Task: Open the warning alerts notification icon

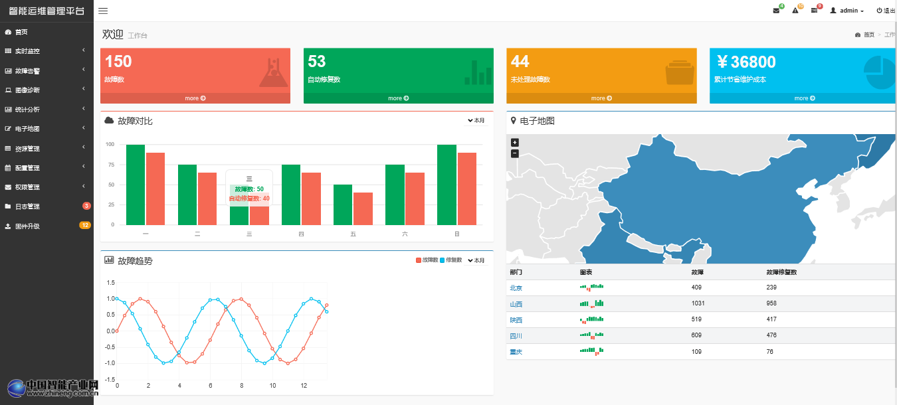Action: [795, 11]
